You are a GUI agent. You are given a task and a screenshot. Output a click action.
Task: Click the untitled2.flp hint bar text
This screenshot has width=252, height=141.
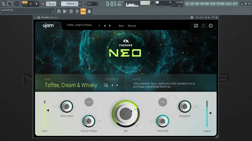(x=7, y=10)
